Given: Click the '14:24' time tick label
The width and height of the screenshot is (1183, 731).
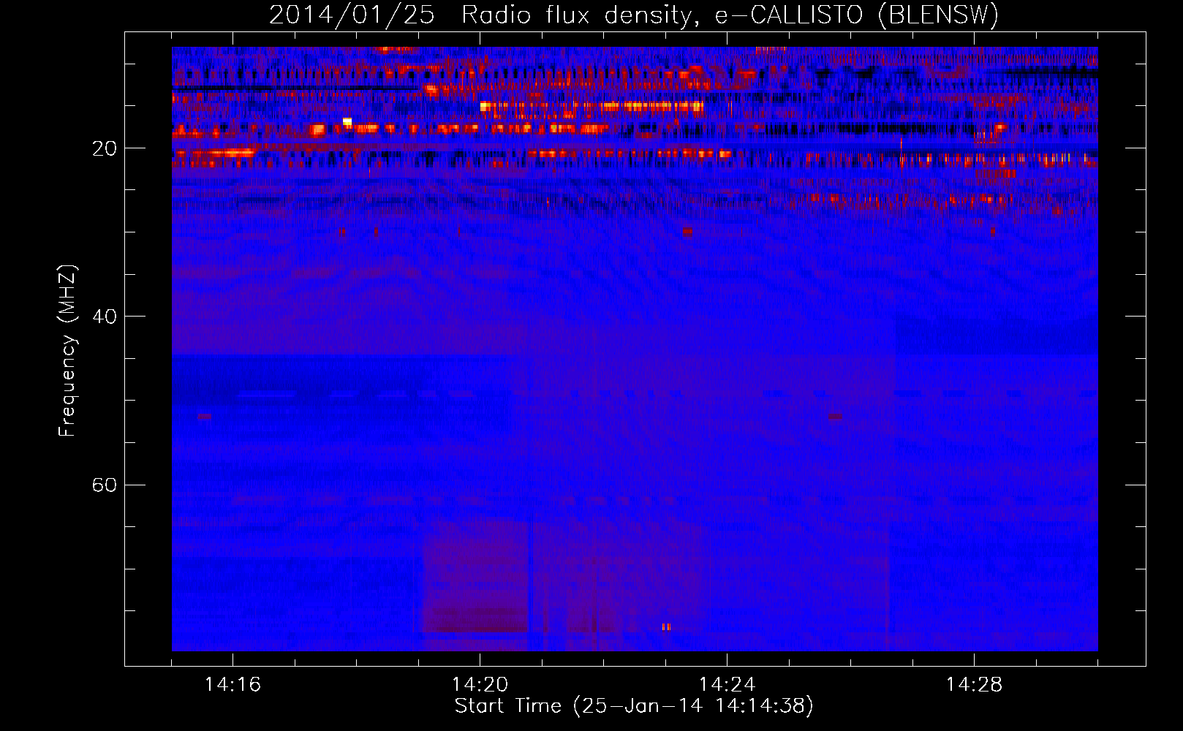Looking at the screenshot, I should point(727,685).
